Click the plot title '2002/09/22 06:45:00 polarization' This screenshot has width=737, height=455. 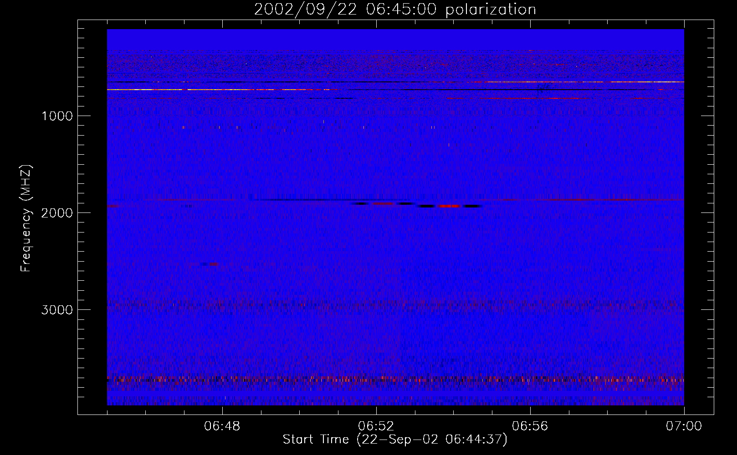(x=395, y=9)
